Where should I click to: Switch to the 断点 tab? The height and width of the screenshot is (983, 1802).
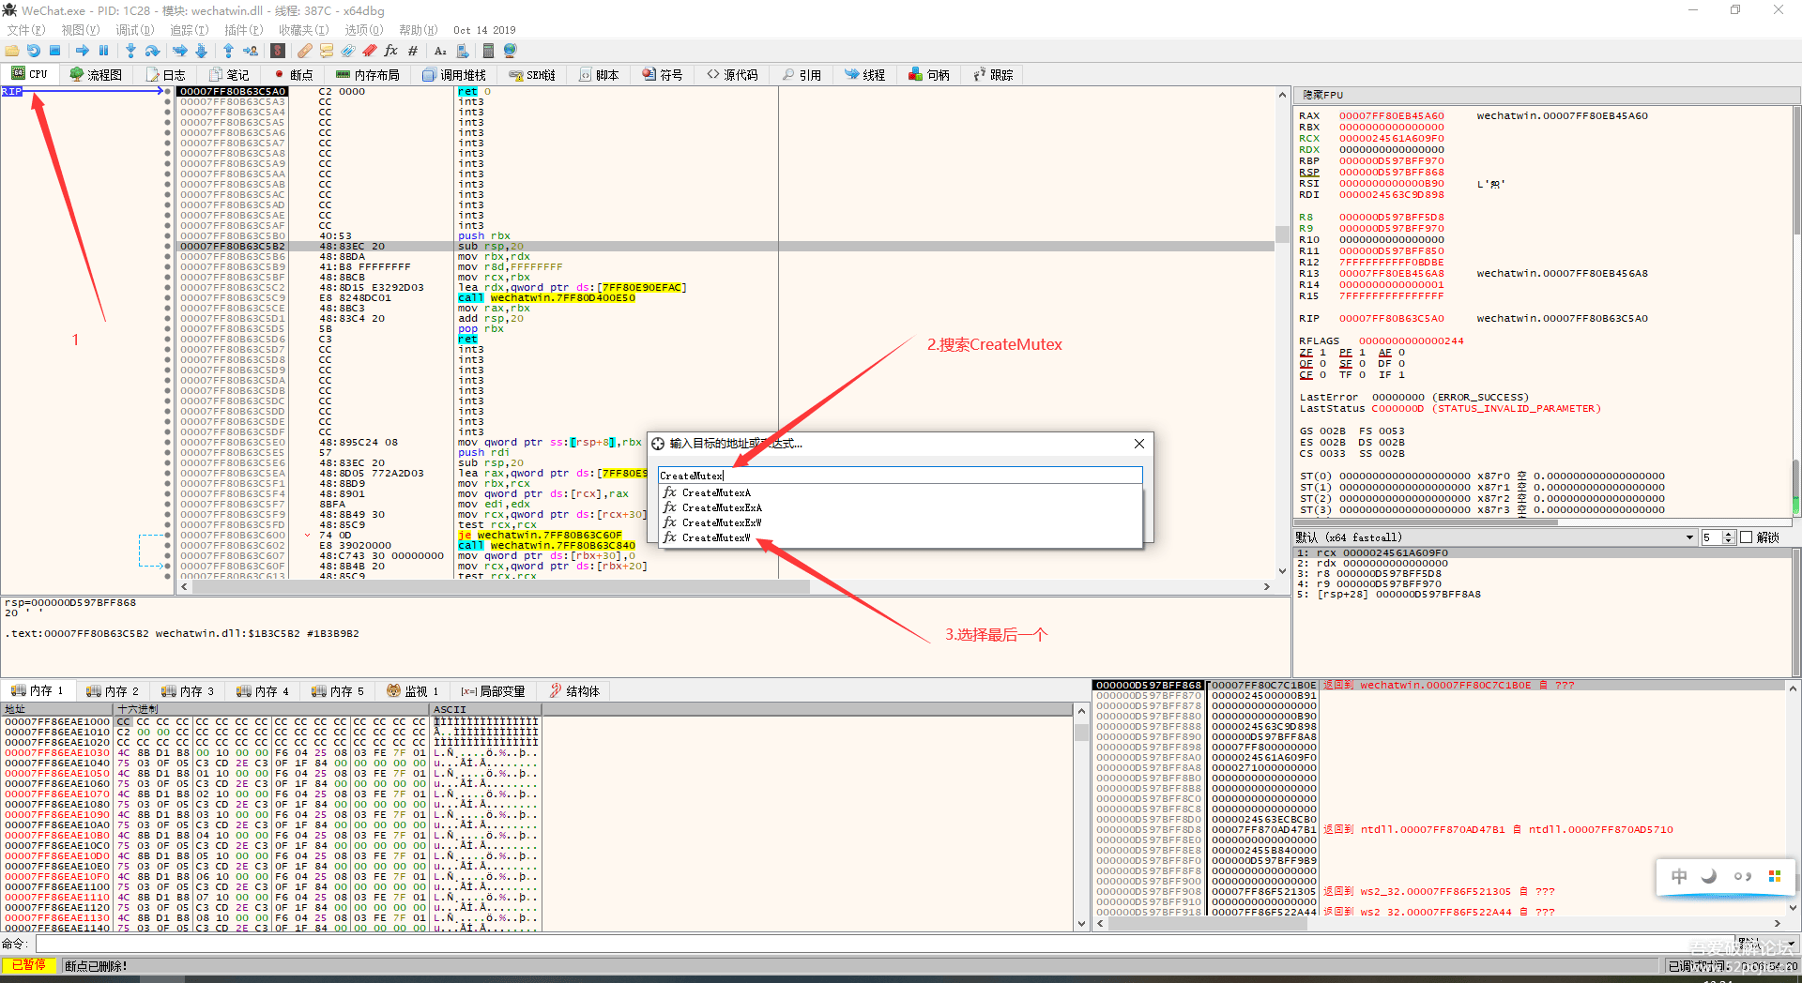(x=293, y=75)
